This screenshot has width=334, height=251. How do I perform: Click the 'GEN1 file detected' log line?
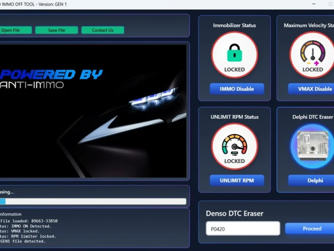[x=23, y=241]
